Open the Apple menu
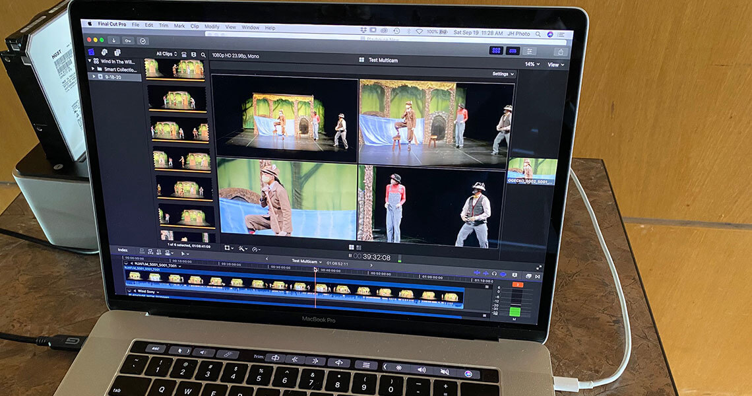752x396 pixels. coord(90,24)
